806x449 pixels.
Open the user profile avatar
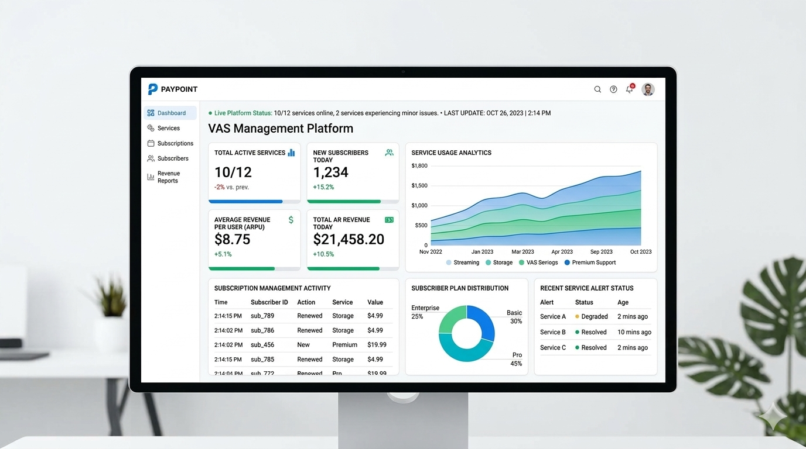(x=648, y=89)
